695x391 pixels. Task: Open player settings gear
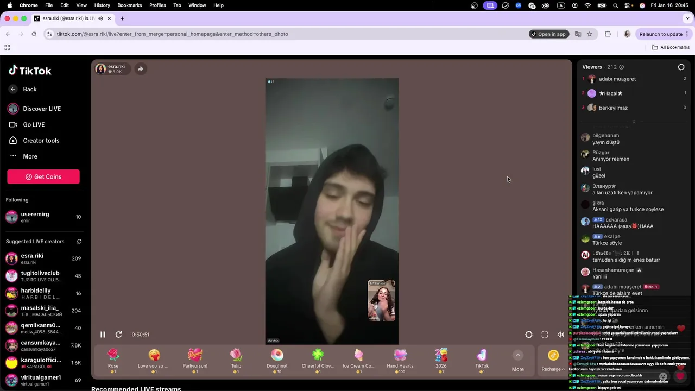529,335
